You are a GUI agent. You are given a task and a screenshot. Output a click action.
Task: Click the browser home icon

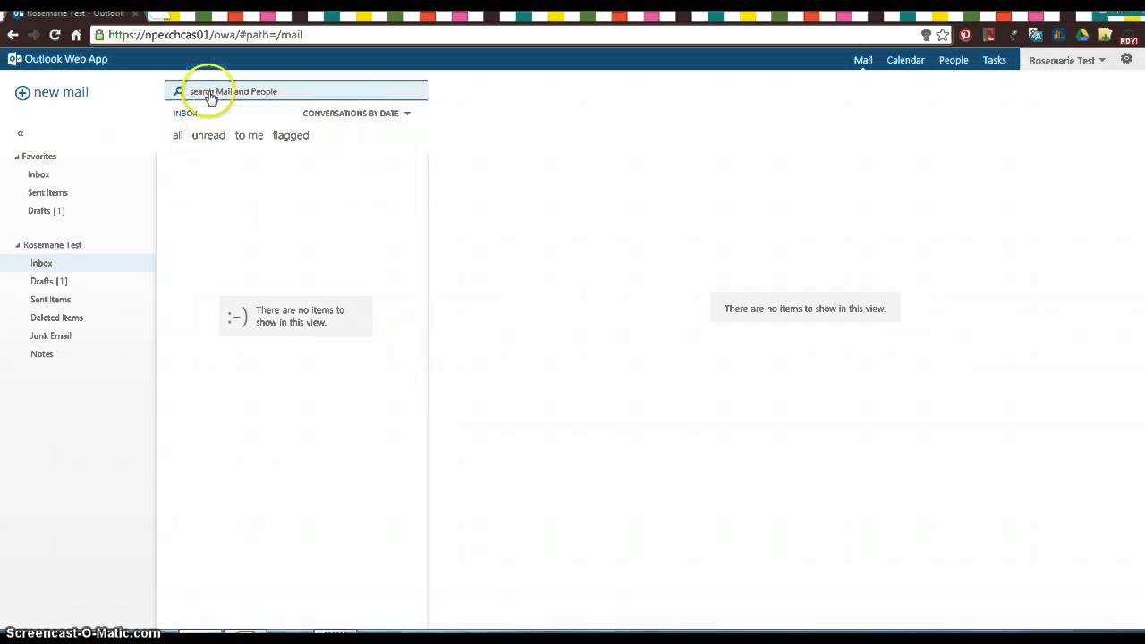click(76, 35)
